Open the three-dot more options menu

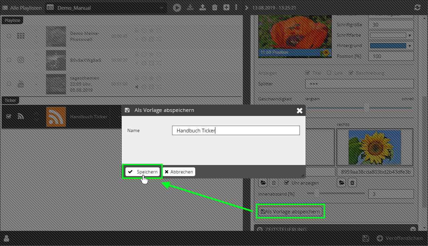click(x=236, y=7)
